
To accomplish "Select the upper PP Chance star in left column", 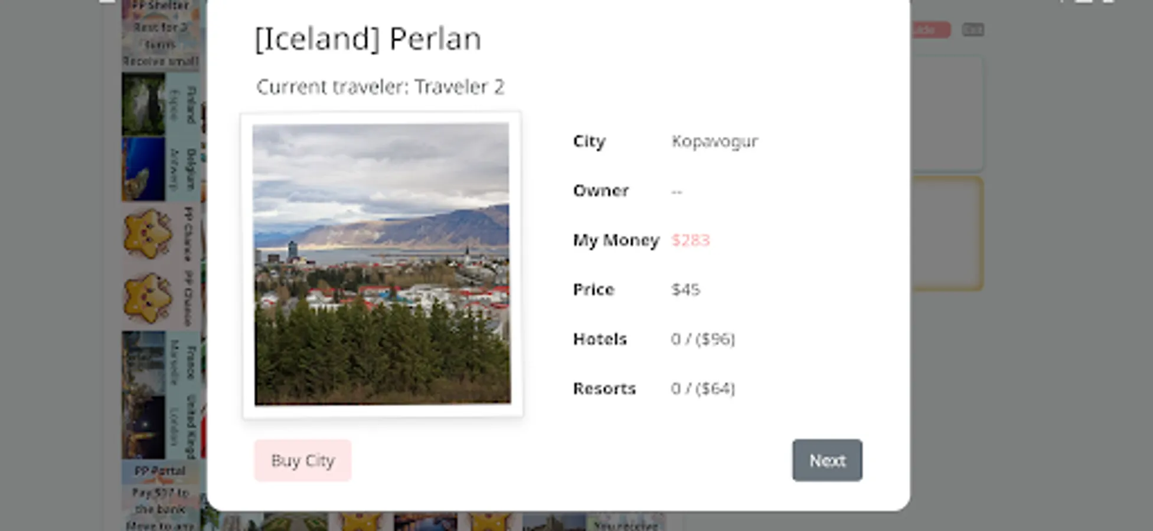I will click(159, 234).
